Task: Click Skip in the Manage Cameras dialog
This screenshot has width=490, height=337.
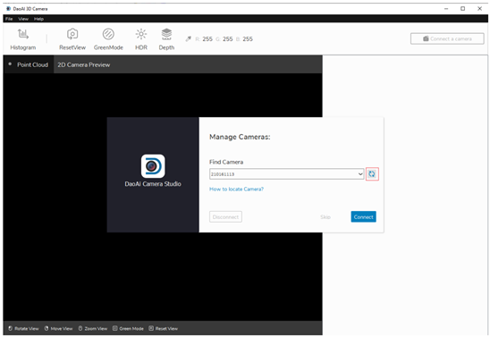Action: click(325, 216)
